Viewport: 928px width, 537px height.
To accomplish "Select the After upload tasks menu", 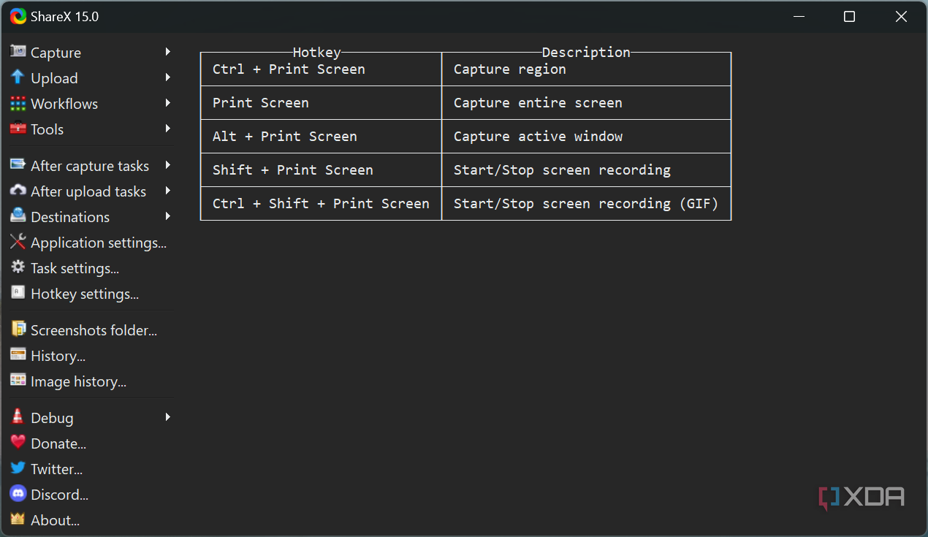I will [88, 191].
